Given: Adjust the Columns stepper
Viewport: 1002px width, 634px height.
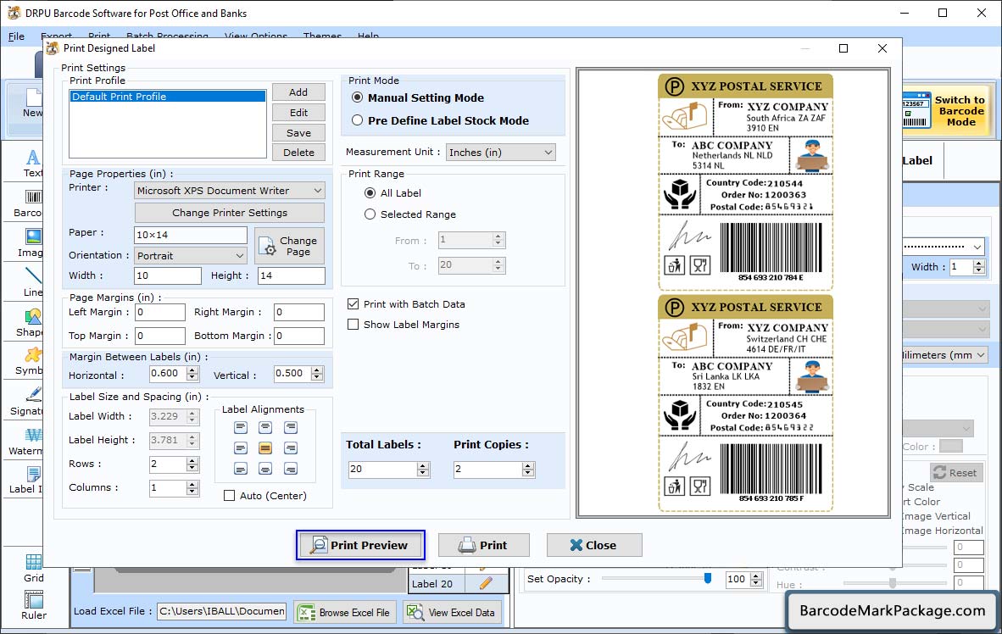Looking at the screenshot, I should (x=192, y=488).
